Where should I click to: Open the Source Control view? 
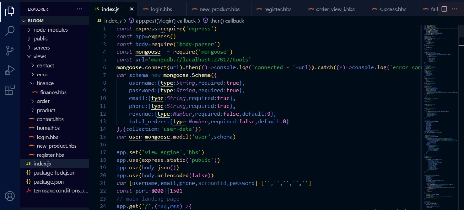coord(10,50)
